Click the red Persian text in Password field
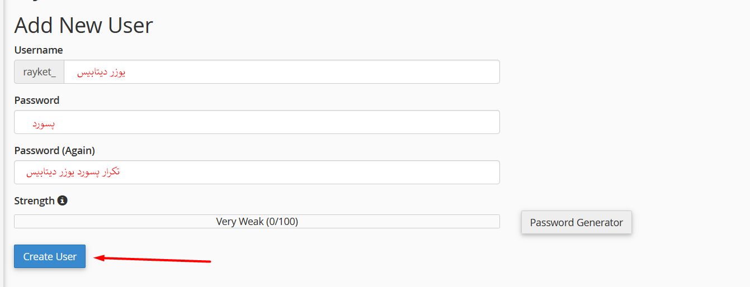The width and height of the screenshot is (750, 287). (x=44, y=123)
